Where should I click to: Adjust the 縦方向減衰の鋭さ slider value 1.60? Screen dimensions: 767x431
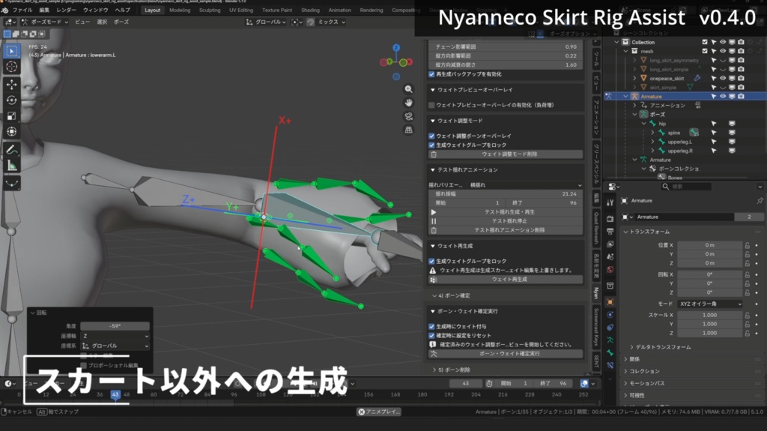tap(506, 65)
